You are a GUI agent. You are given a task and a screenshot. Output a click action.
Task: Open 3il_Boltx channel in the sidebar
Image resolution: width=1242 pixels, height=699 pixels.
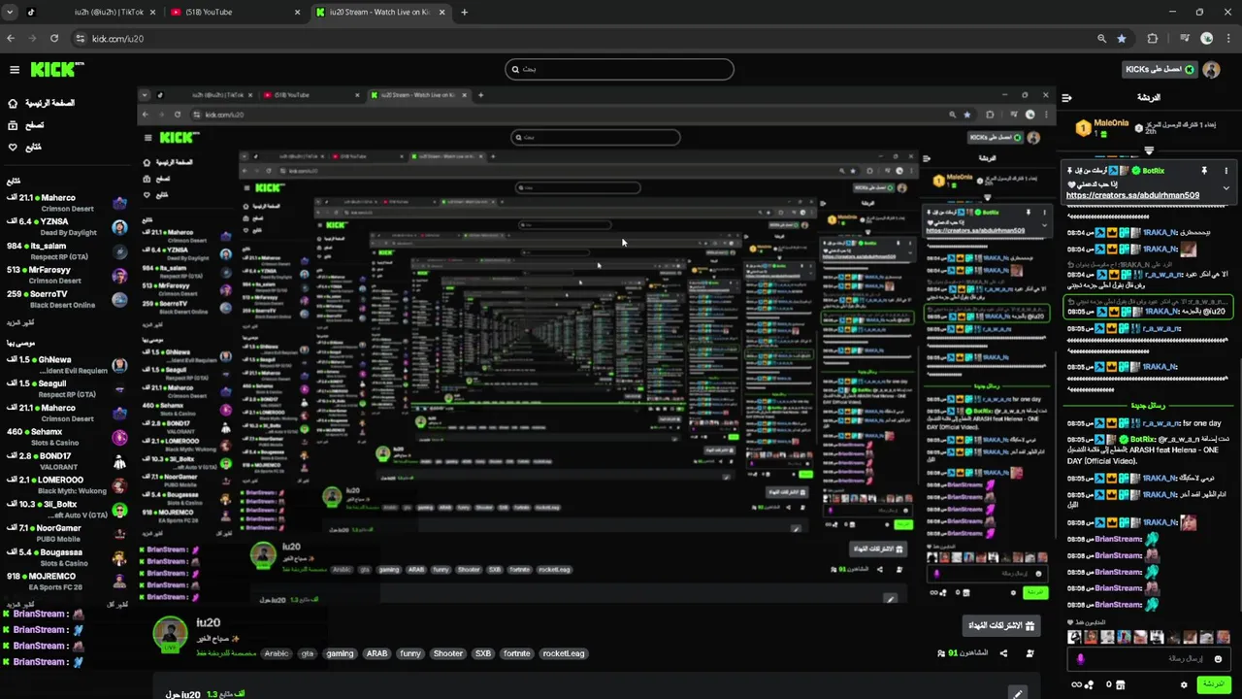(66, 510)
